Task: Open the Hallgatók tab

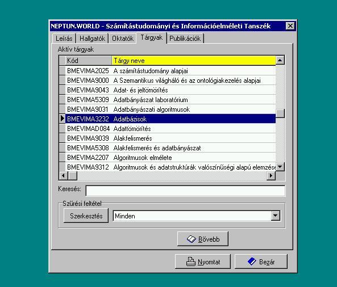Action: pyautogui.click(x=92, y=39)
